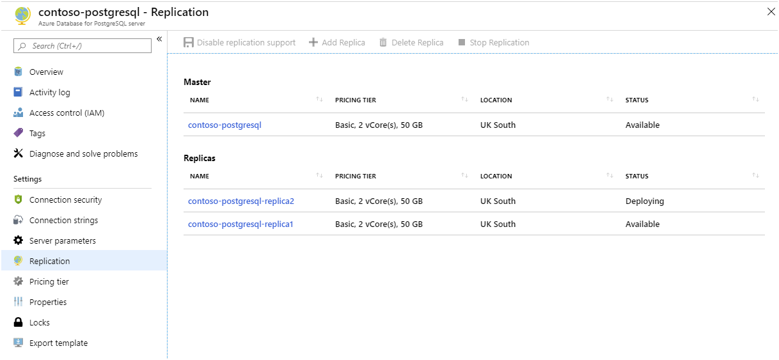
Task: Open the contoso-postgresql-replica1 link
Action: (x=240, y=224)
